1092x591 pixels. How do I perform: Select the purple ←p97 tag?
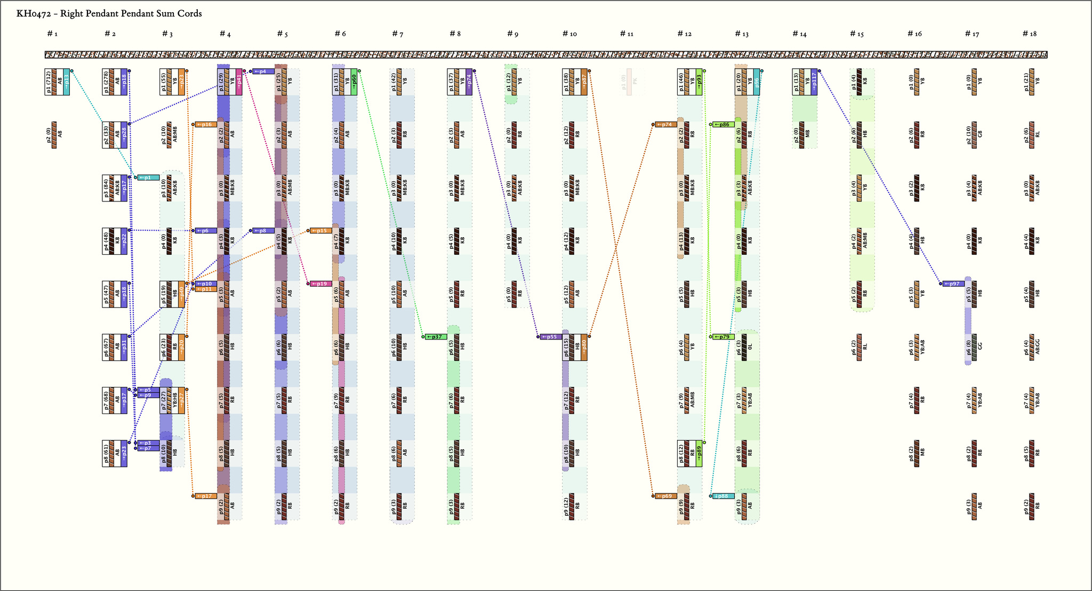tap(953, 284)
